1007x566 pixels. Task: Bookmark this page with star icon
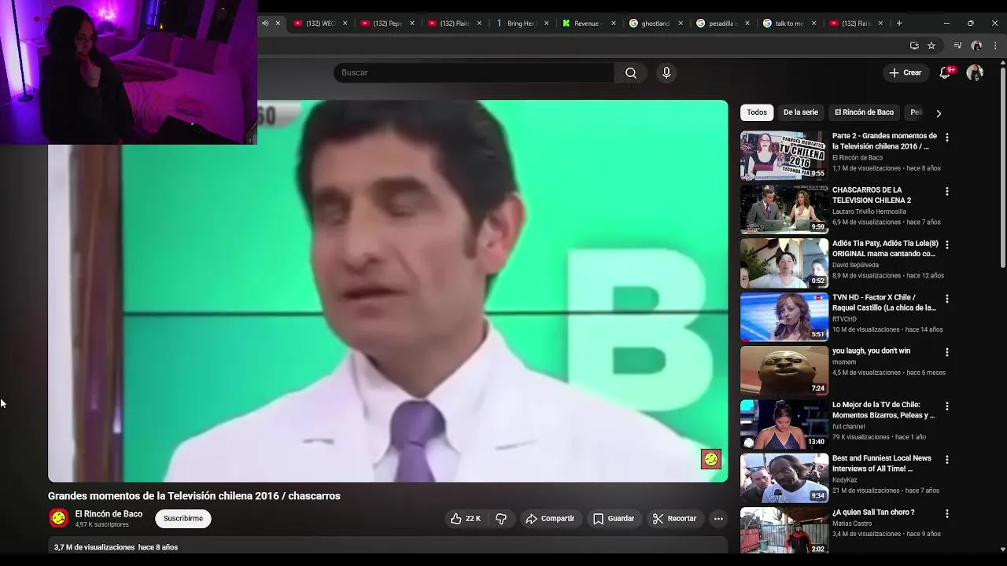coord(931,46)
